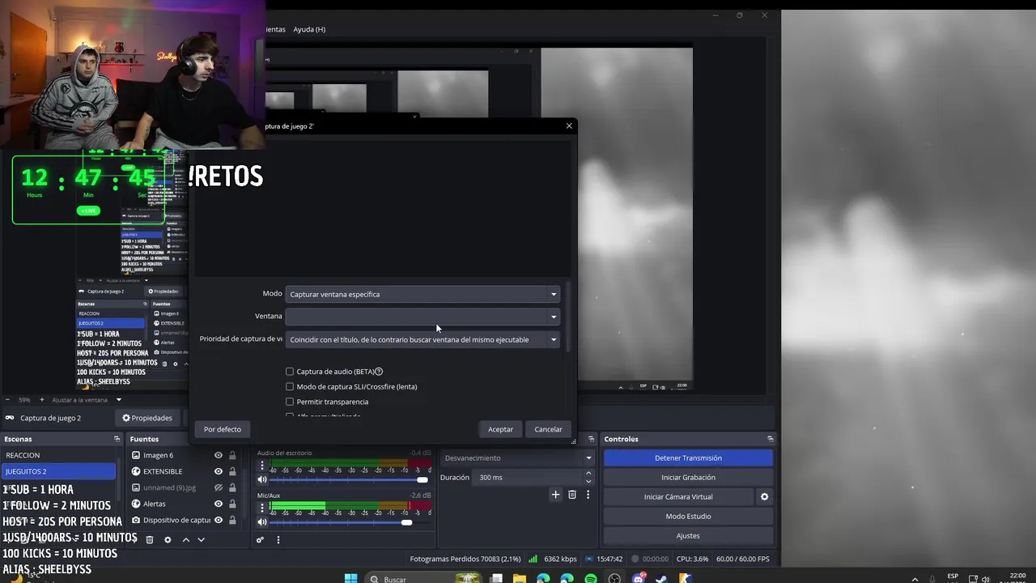Increase Duración with up stepper arrow
Viewport: 1036px width, 583px height.
[x=588, y=474]
